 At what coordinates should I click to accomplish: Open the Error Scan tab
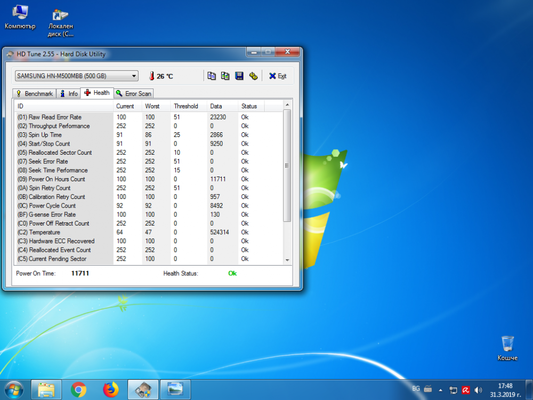pyautogui.click(x=134, y=93)
